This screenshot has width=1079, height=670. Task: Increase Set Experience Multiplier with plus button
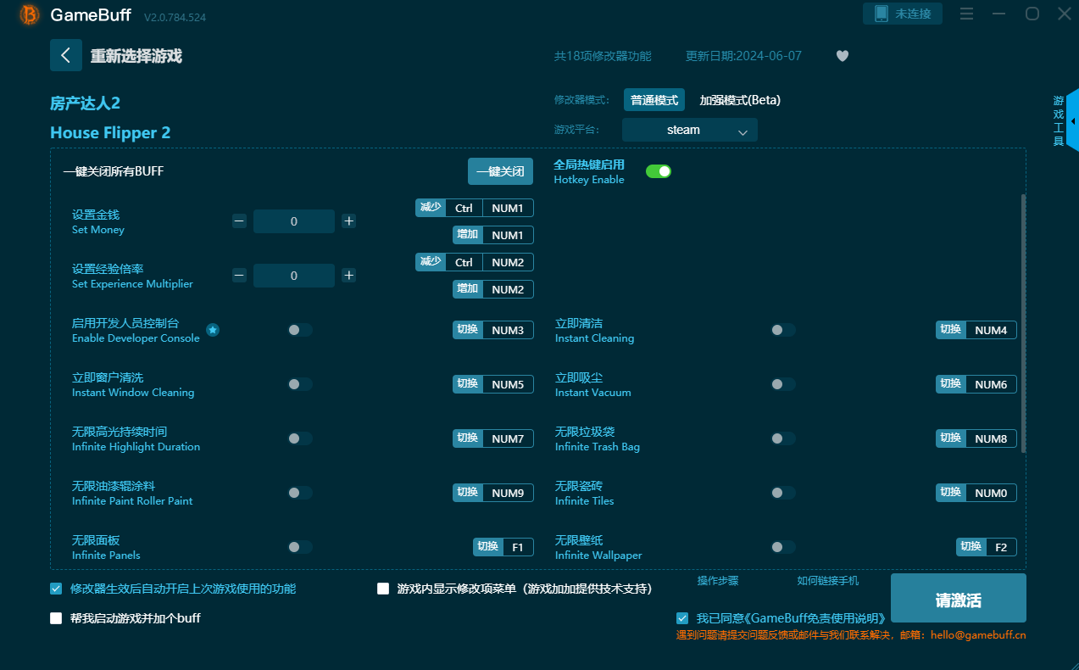348,276
